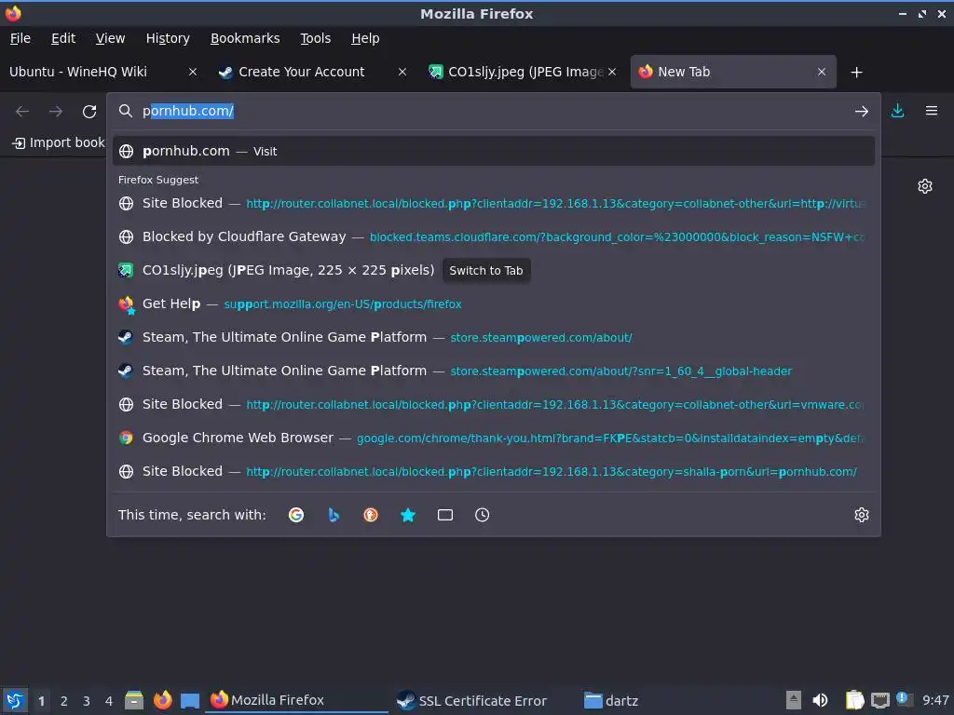
Task: Open the Downloads panel
Action: (x=897, y=111)
